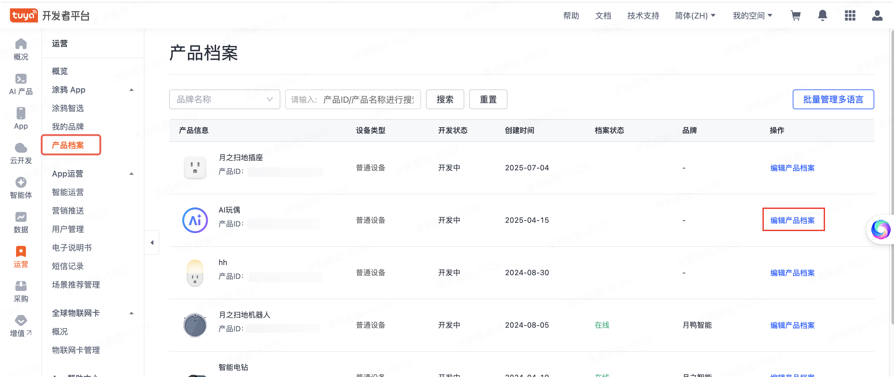The image size is (894, 377).
Task: Select 用户管理 menu item
Action: (x=68, y=229)
